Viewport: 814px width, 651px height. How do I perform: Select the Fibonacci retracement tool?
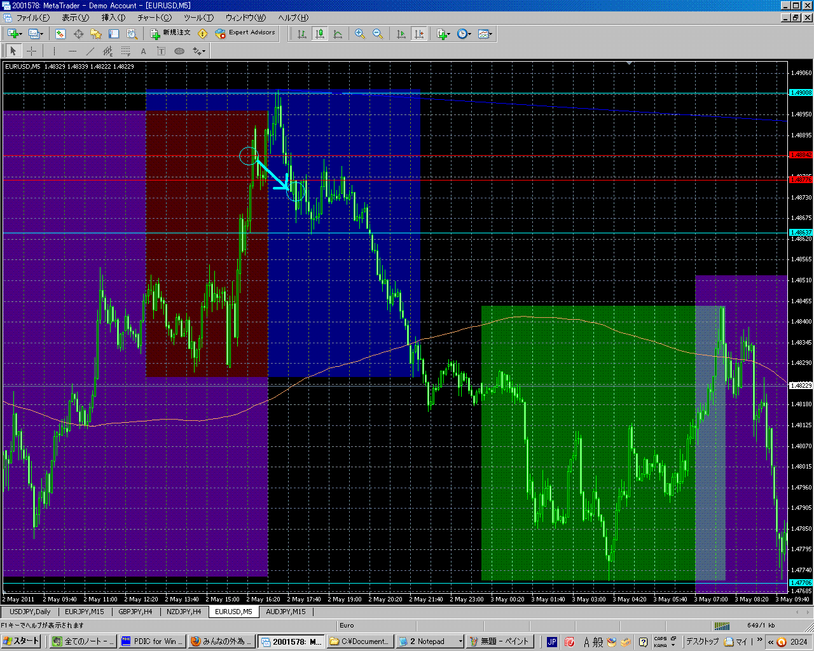pos(126,51)
